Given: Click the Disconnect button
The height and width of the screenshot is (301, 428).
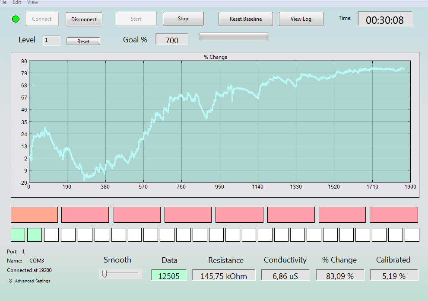Looking at the screenshot, I should tap(84, 19).
